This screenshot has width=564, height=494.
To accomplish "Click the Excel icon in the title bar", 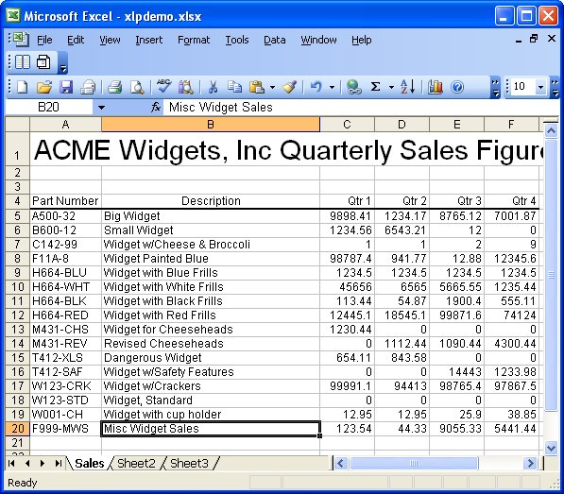I will point(13,16).
